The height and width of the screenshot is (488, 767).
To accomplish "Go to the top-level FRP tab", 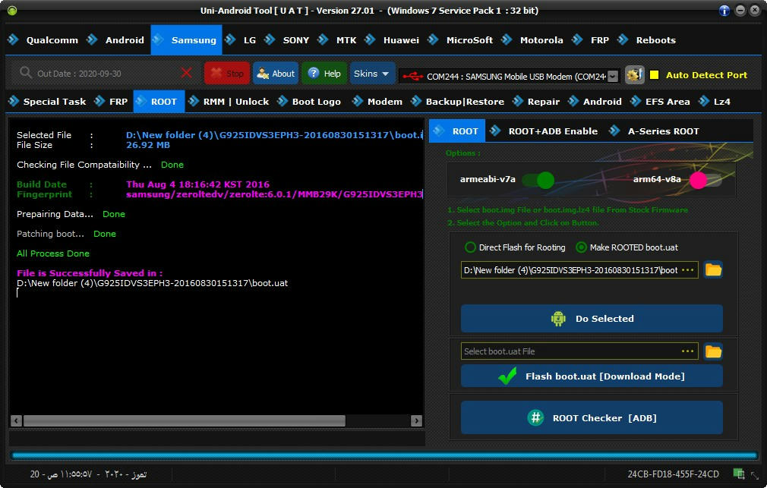I will [x=590, y=40].
